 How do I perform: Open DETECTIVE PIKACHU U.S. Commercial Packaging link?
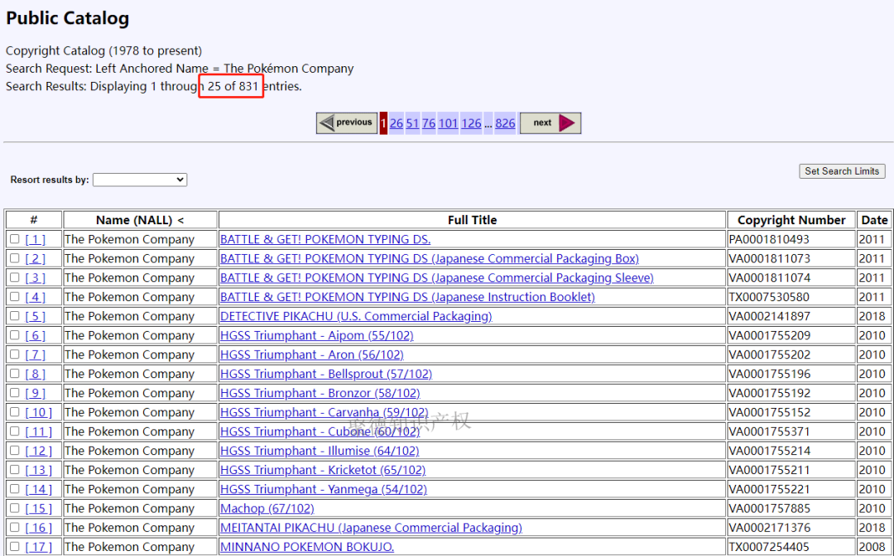(x=356, y=316)
